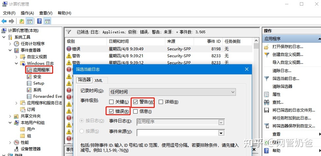Image resolution: width=321 pixels, height=156 pixels.
Task: Click the Task Scheduler clock icon
Action: [16, 44]
